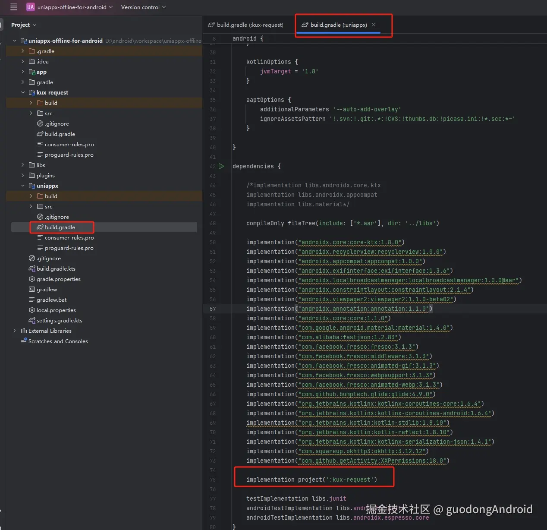Click the plugins folder icon

point(32,175)
